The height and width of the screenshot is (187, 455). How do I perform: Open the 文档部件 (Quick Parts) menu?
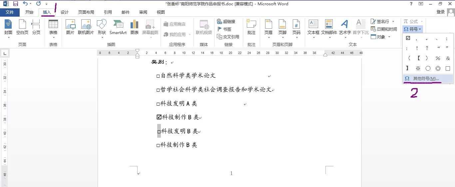point(329,29)
